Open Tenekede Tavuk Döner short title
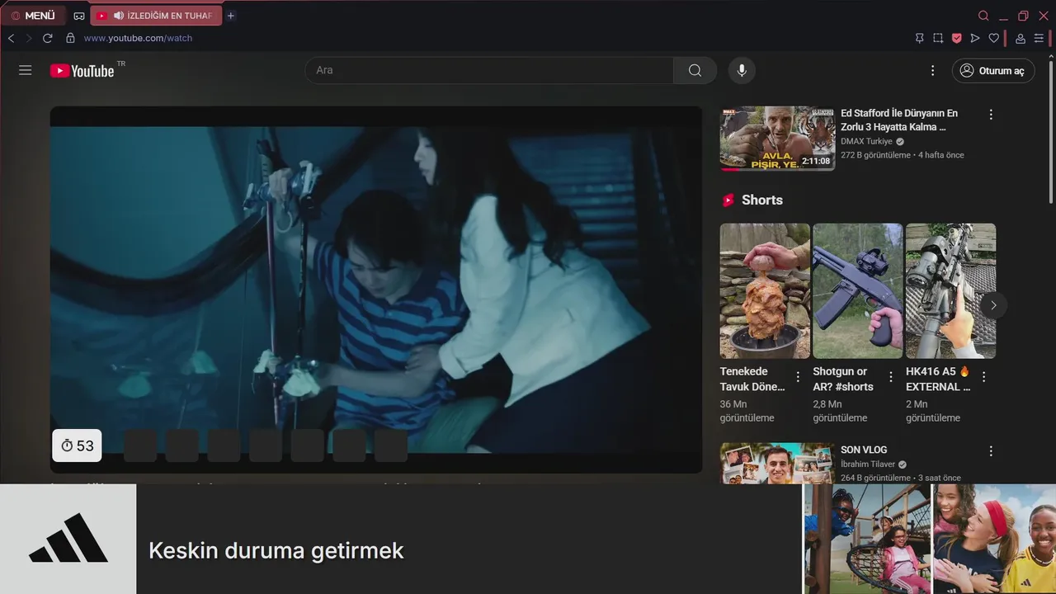Viewport: 1056px width, 594px height. pyautogui.click(x=752, y=379)
